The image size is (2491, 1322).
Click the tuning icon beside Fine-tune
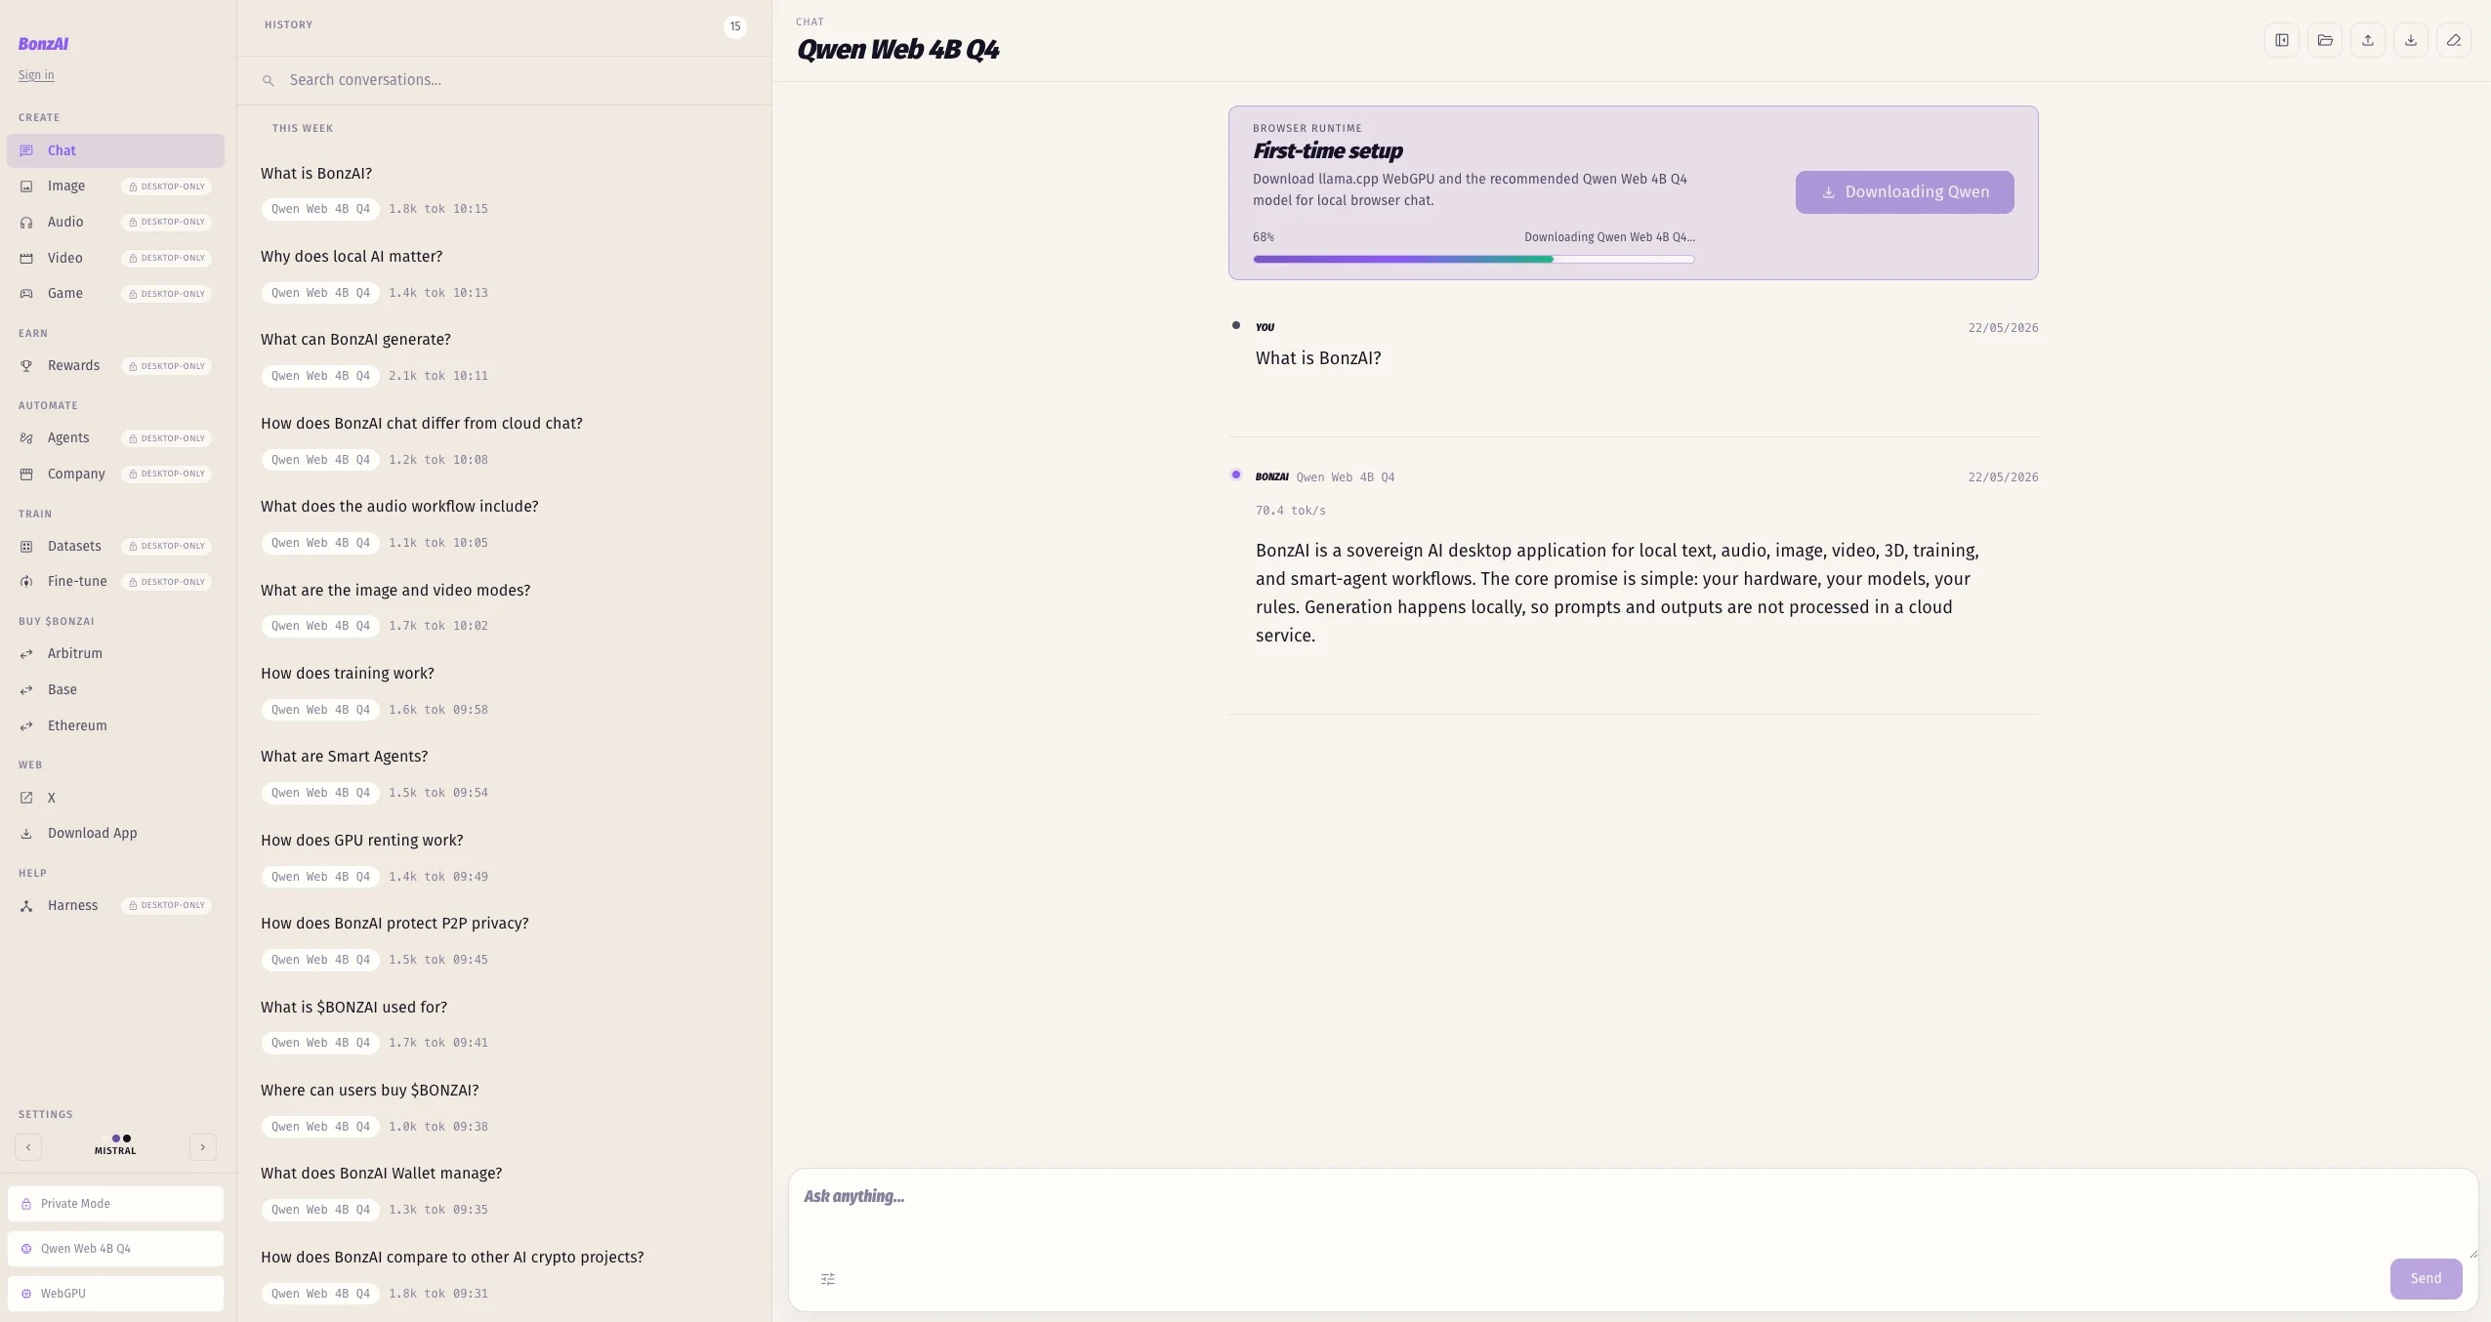pos(26,582)
